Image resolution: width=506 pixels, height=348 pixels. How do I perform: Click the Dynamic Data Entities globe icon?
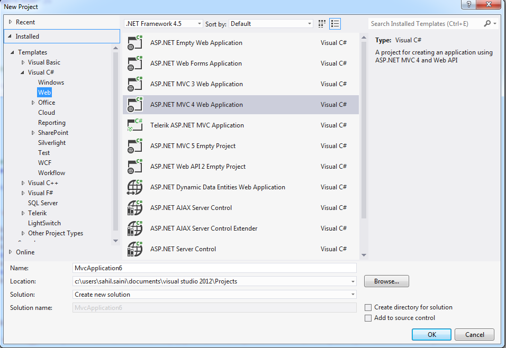pyautogui.click(x=134, y=187)
